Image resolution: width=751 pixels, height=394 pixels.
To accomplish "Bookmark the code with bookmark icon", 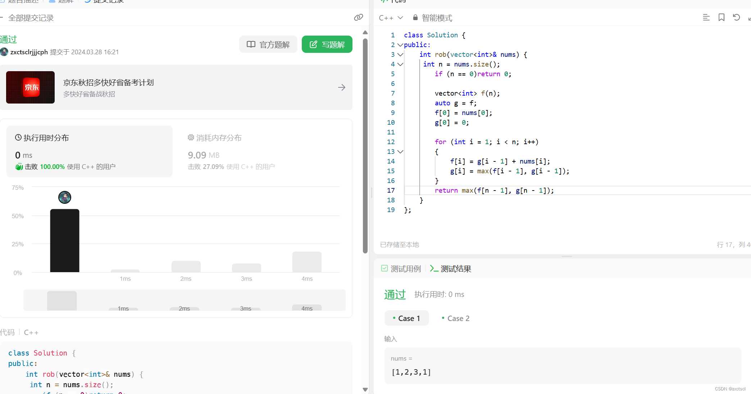I will (x=722, y=17).
